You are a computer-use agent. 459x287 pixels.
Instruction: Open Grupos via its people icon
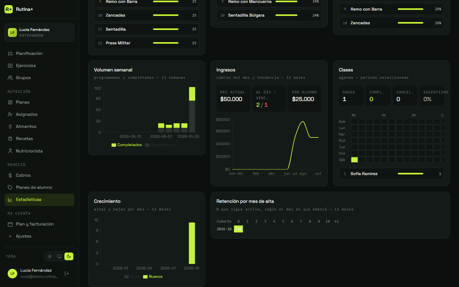tap(10, 78)
